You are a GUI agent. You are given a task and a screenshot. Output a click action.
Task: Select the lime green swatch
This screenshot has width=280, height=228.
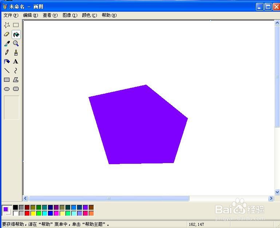tap(39, 213)
